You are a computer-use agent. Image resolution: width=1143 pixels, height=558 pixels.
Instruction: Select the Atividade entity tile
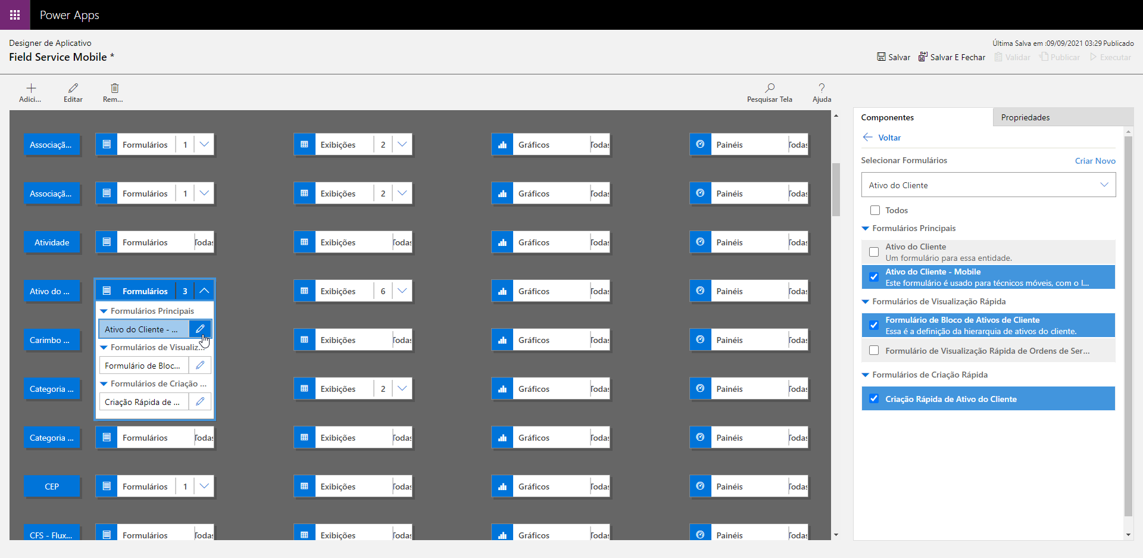tap(52, 242)
